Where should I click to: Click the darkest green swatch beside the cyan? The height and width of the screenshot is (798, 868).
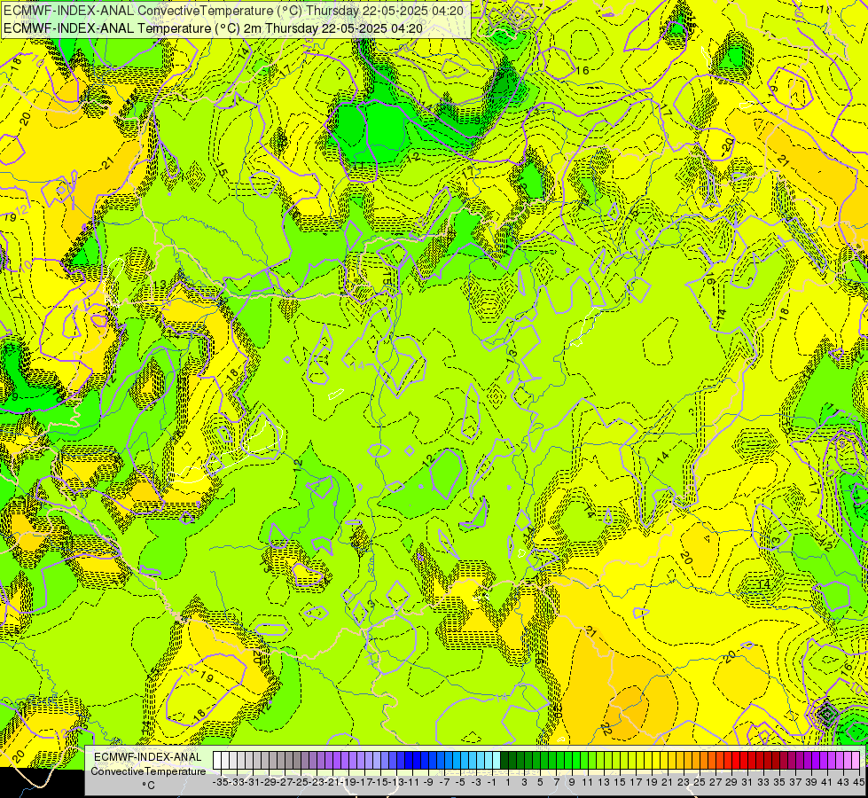(x=504, y=761)
